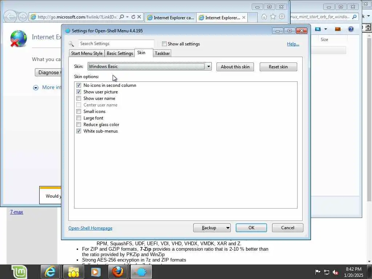Expand the IE address bar dropdown arrow

pos(128,17)
